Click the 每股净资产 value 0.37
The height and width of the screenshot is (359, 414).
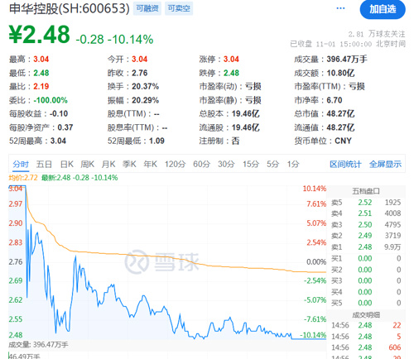[65, 127]
